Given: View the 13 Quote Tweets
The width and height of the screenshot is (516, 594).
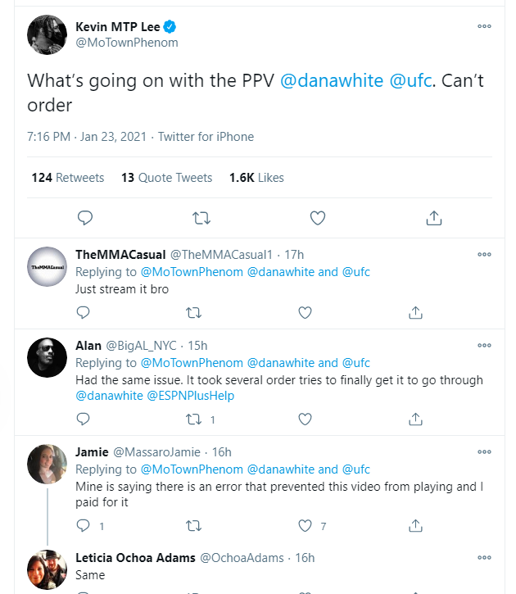Looking at the screenshot, I should [166, 178].
